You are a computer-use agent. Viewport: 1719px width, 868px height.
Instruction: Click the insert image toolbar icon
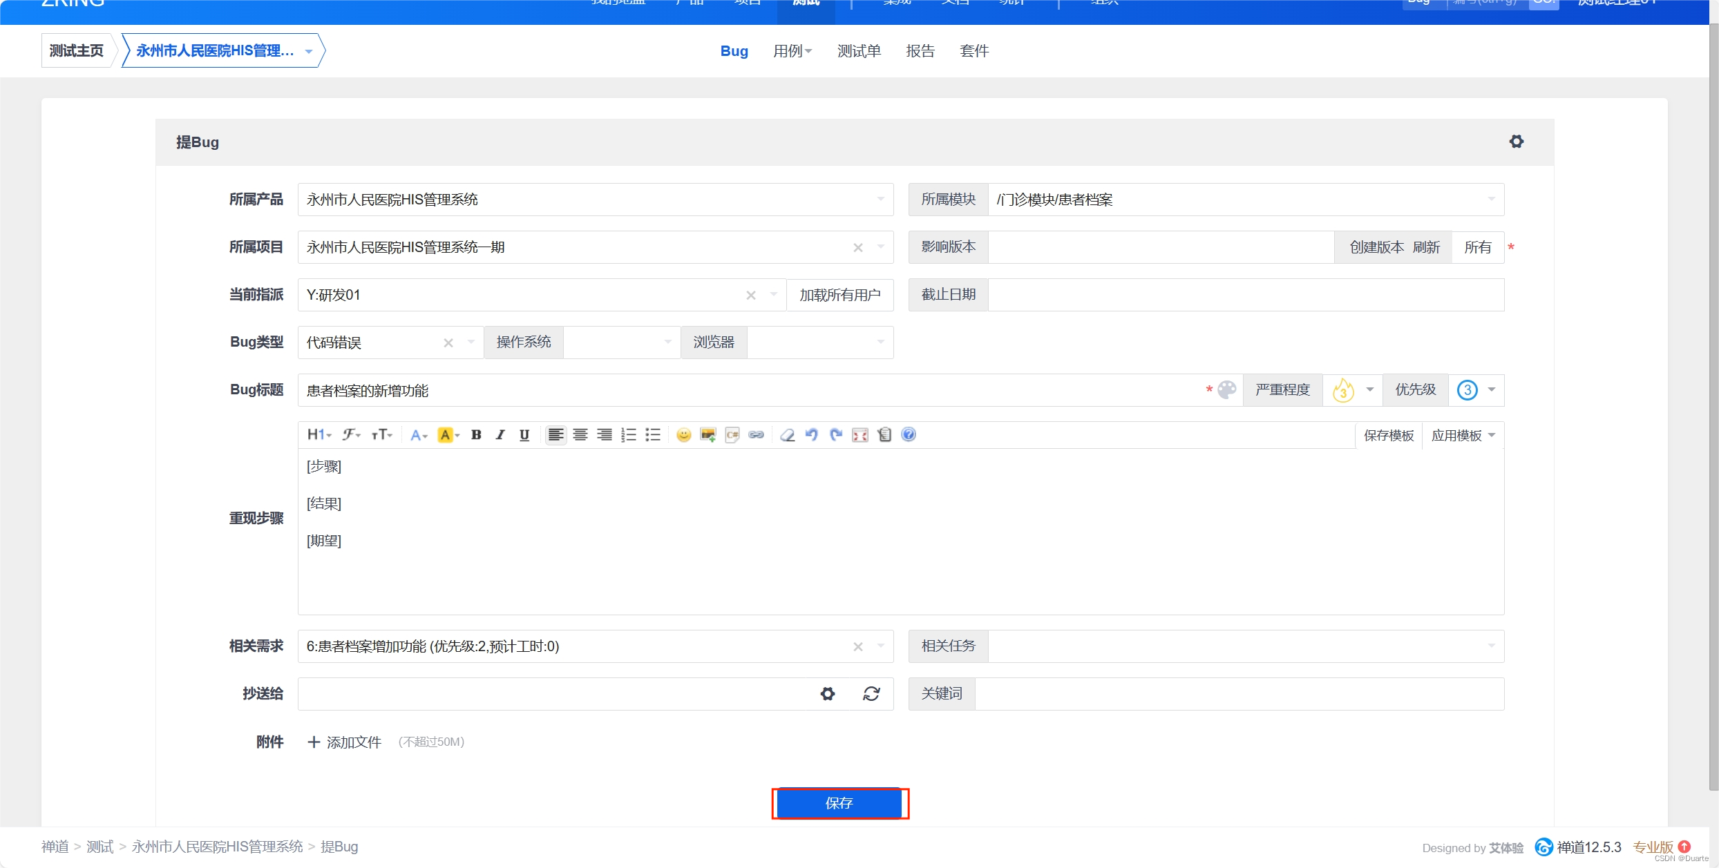coord(707,435)
